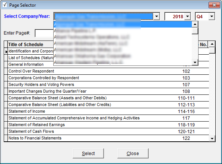
Task: Click page number 107 cell
Action: click(x=186, y=84)
